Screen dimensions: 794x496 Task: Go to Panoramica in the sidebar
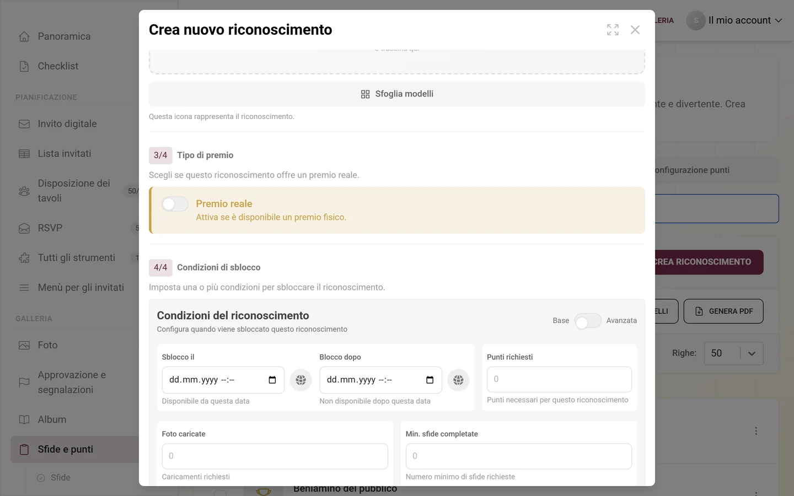[64, 36]
